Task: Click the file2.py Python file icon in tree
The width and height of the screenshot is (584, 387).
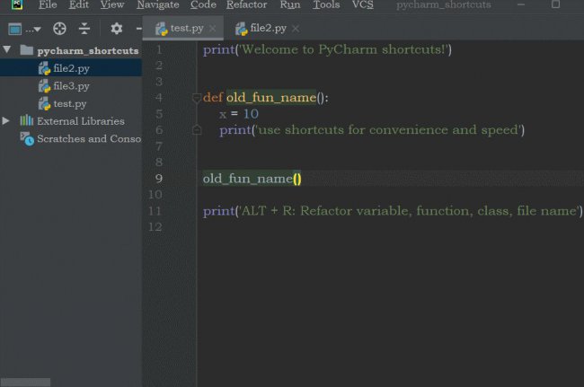Action: tap(44, 68)
